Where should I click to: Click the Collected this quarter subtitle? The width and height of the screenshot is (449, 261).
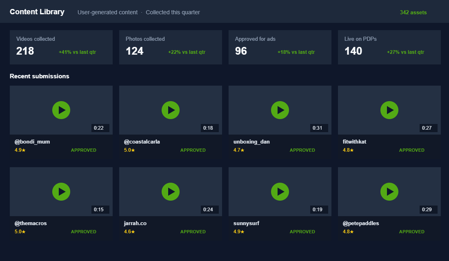point(173,12)
